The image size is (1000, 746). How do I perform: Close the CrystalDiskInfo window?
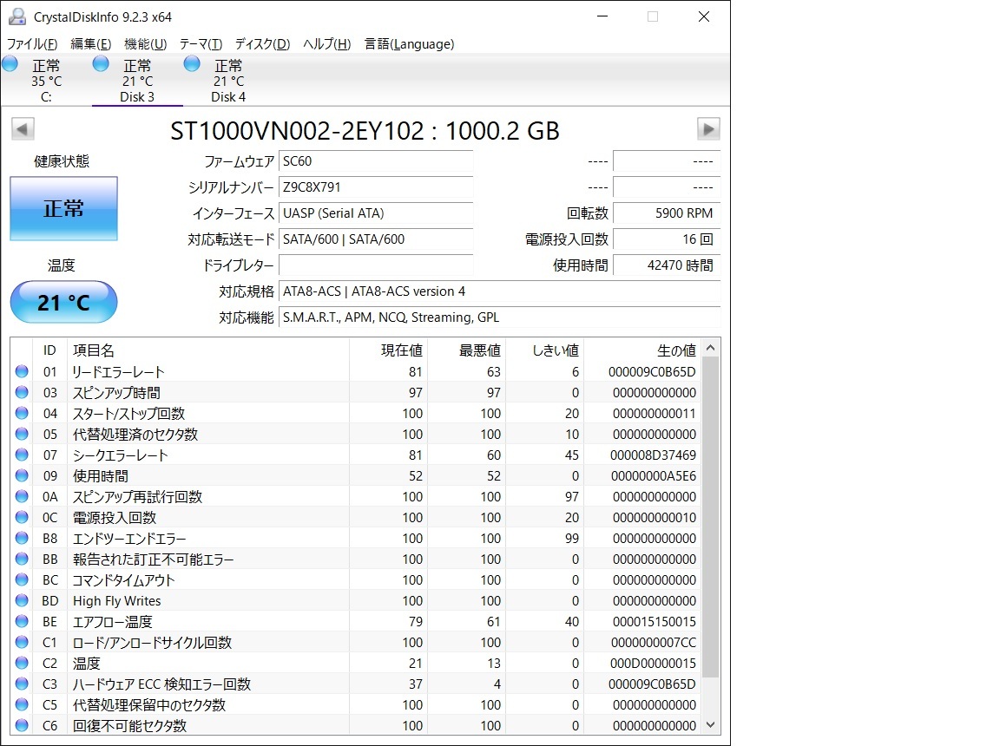704,16
